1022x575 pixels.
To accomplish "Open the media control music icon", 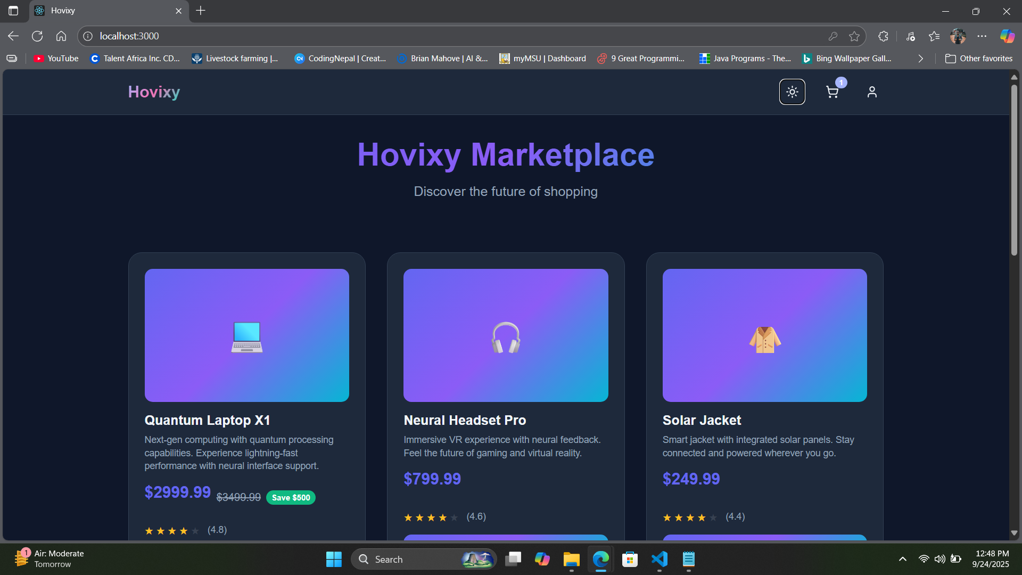I will (911, 36).
